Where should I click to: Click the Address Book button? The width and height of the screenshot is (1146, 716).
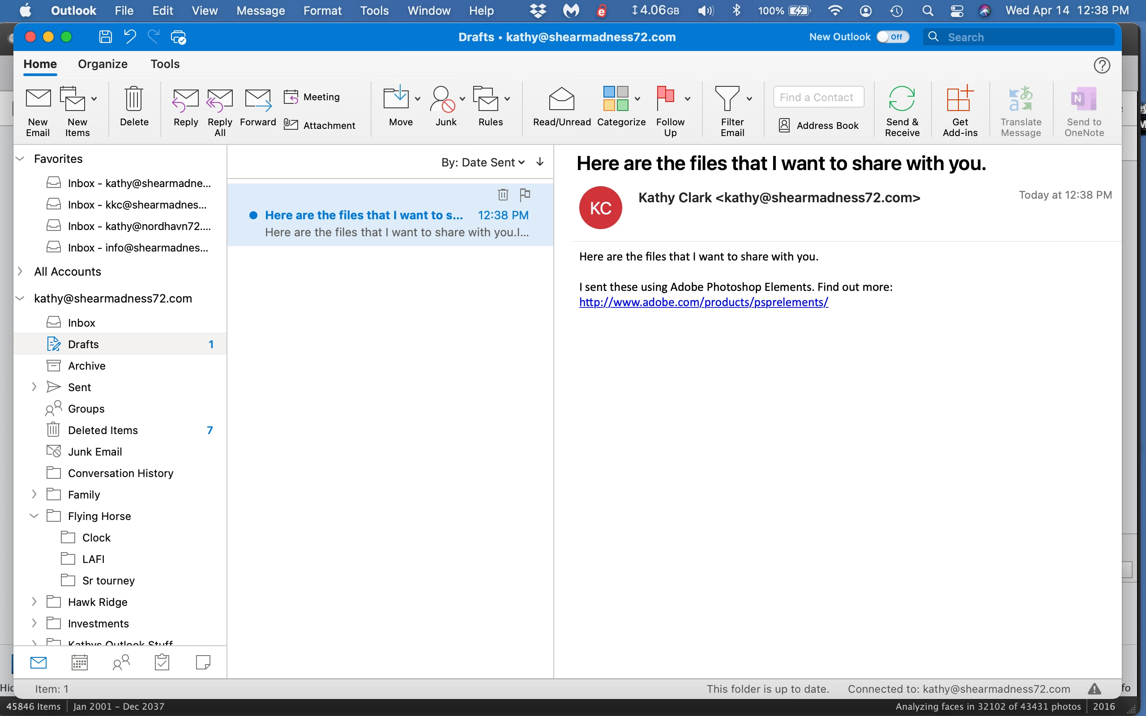click(819, 125)
